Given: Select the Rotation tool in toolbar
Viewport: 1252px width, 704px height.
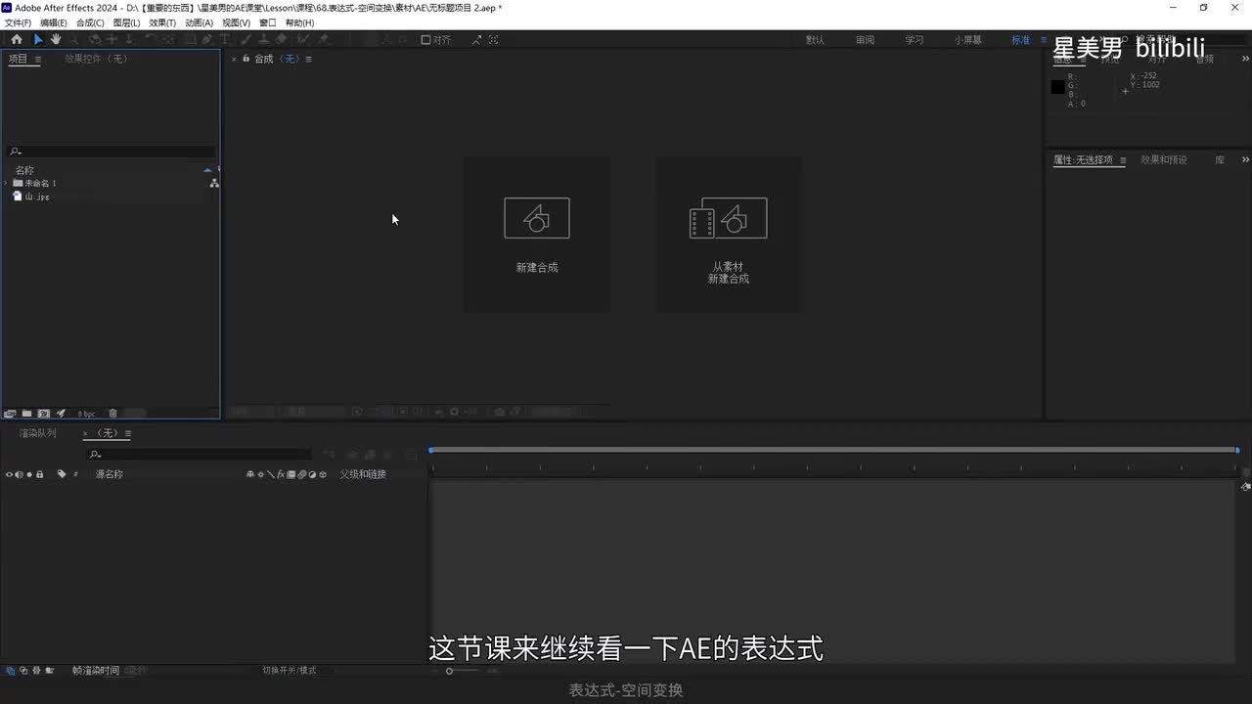Looking at the screenshot, I should (151, 39).
